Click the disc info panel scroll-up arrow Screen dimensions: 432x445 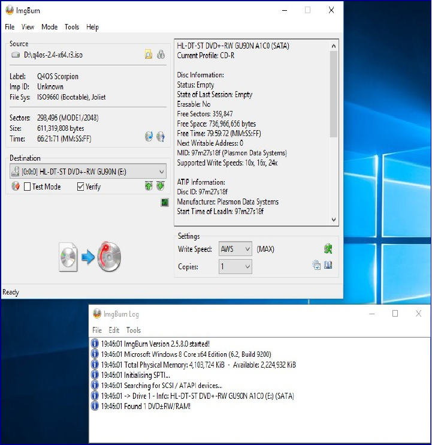tap(334, 46)
